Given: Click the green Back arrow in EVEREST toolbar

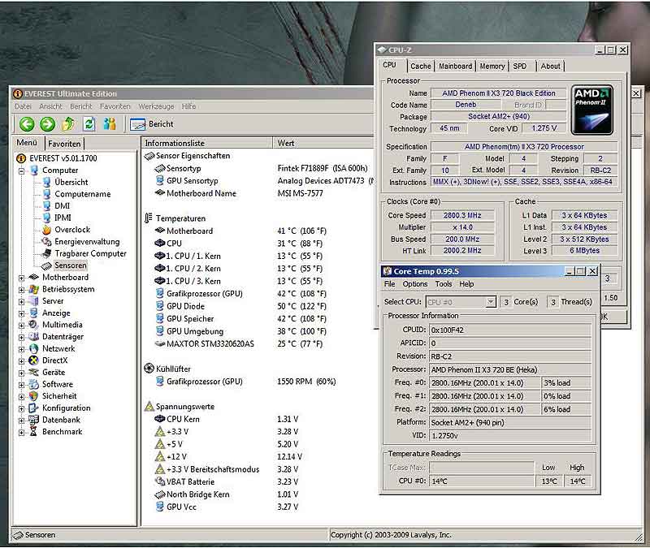Looking at the screenshot, I should (27, 124).
